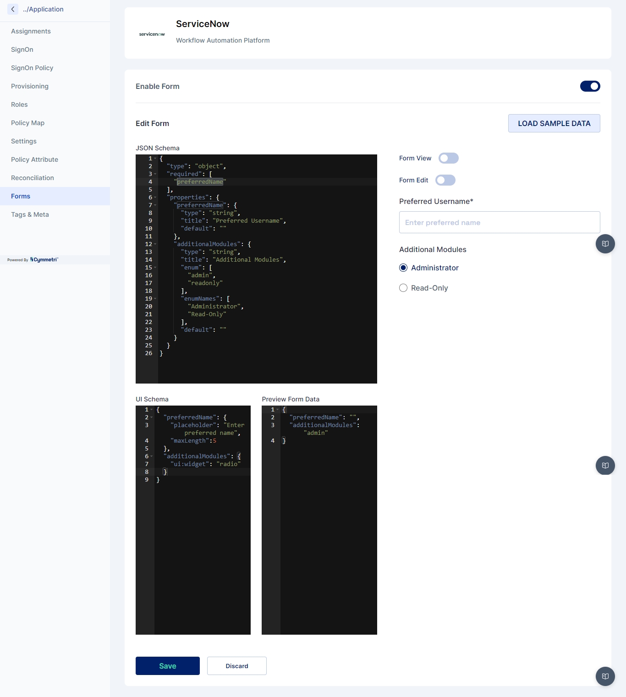
Task: Click the "admin" value in Preview Form Data
Action: coord(316,433)
